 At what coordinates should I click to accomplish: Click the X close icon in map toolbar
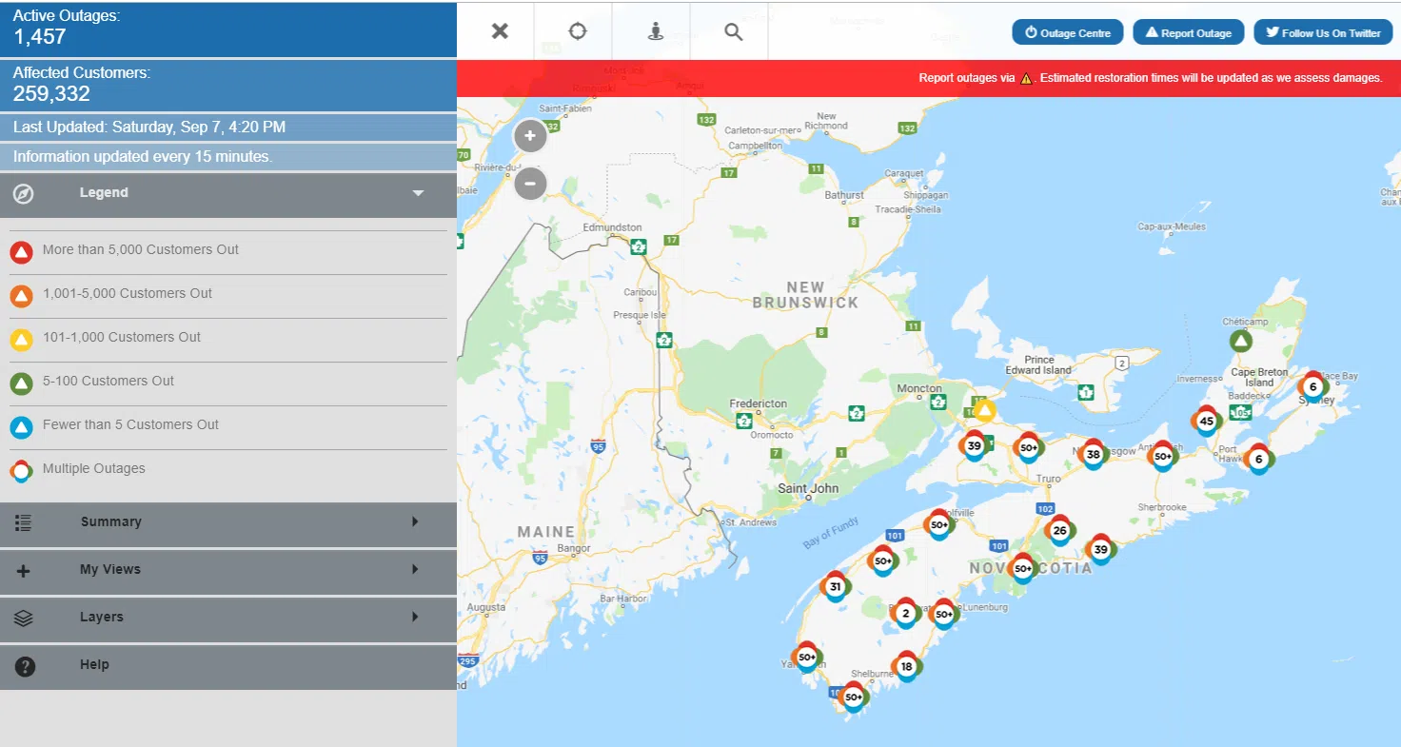[x=500, y=31]
